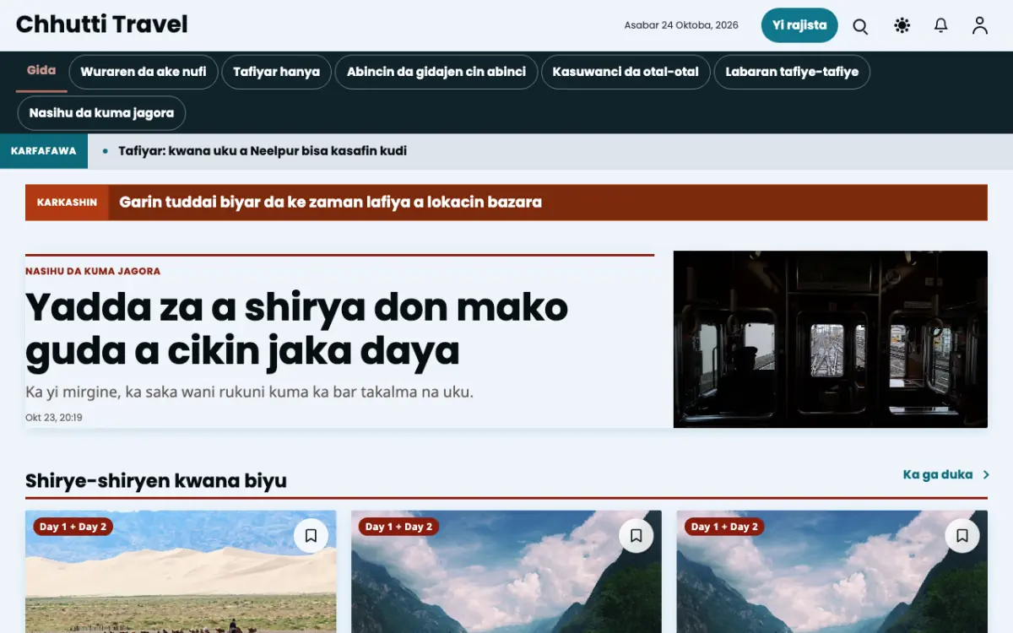Click date text Asabar 24 Oktoba, 2026
The image size is (1013, 633).
coord(681,25)
